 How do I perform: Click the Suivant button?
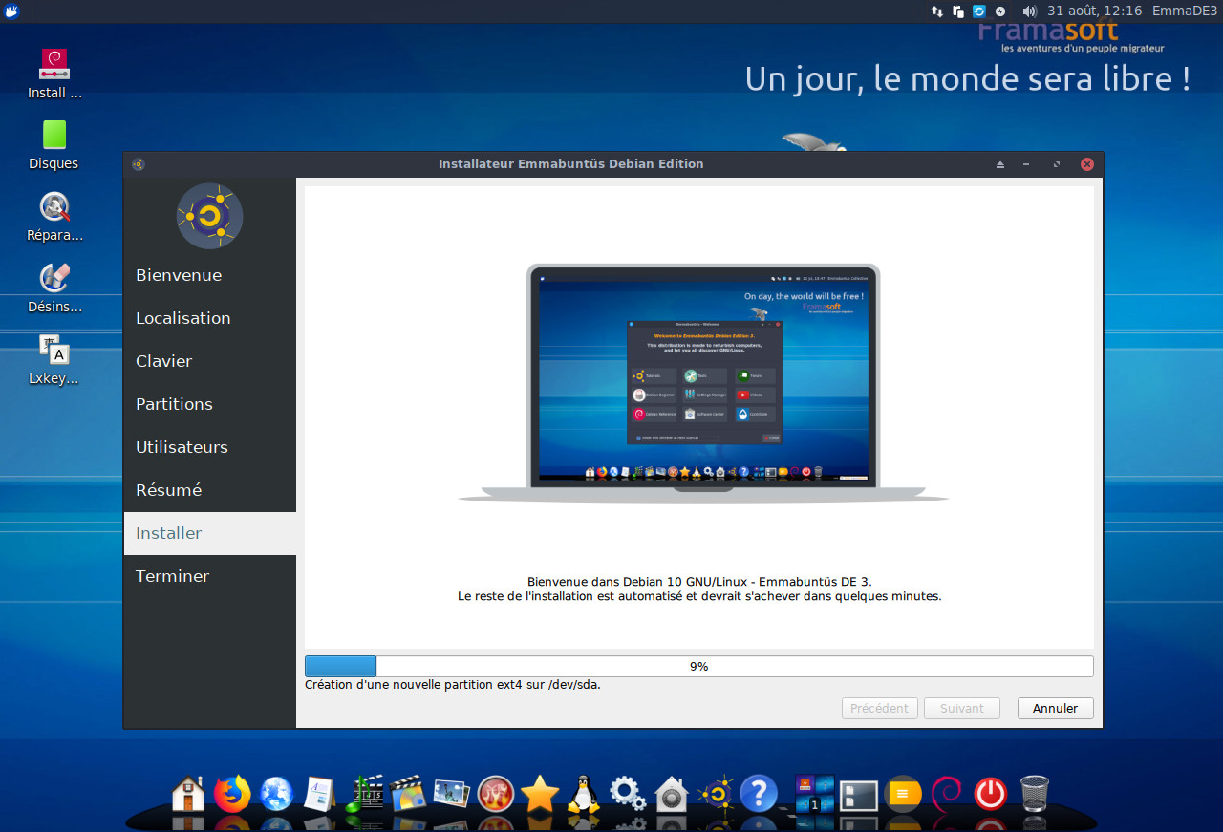click(962, 708)
